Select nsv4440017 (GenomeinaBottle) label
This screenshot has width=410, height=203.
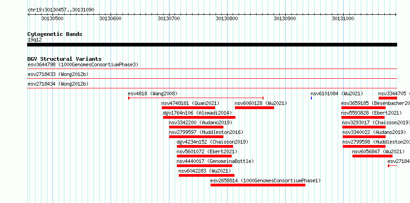click(x=215, y=161)
